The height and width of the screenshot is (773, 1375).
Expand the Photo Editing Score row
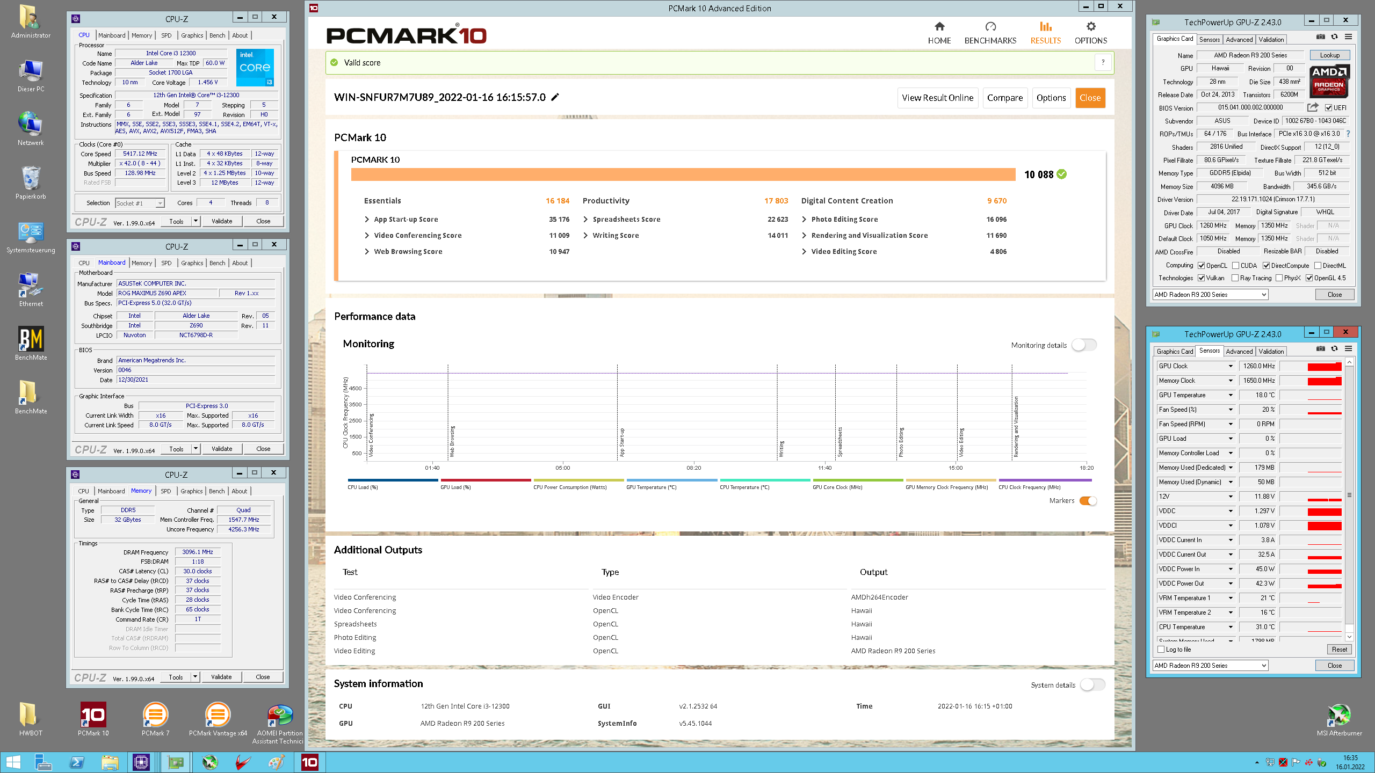804,220
